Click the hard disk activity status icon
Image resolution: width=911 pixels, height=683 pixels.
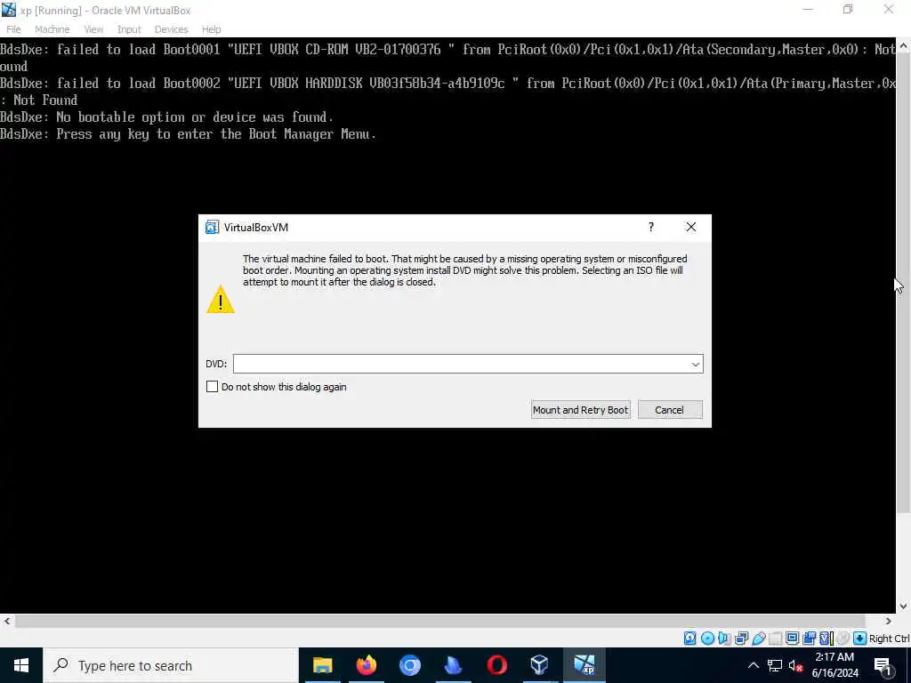coord(689,639)
